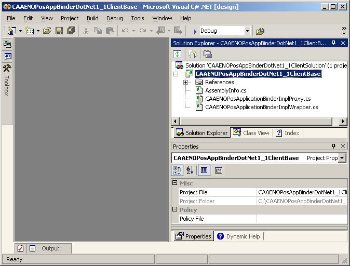Open the Window menu
Image resolution: width=350 pixels, height=266 pixels.
coord(162,18)
